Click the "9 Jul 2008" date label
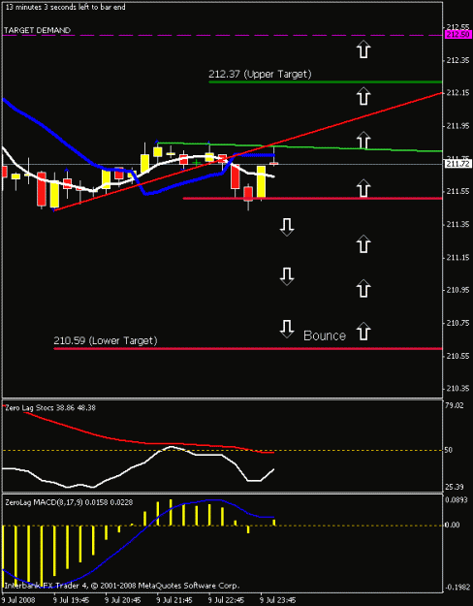 [20, 600]
